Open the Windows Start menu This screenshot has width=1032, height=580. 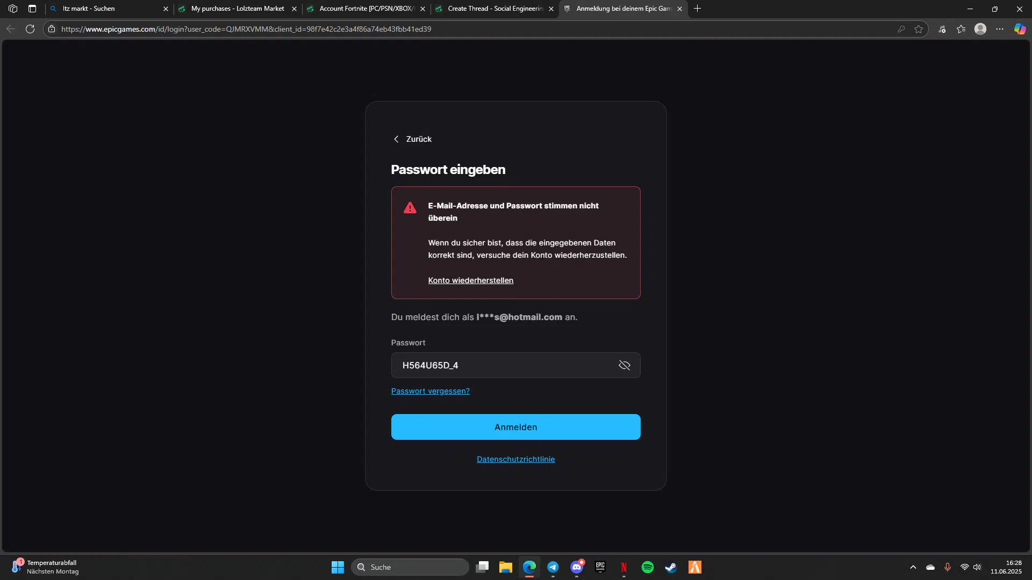pyautogui.click(x=338, y=567)
